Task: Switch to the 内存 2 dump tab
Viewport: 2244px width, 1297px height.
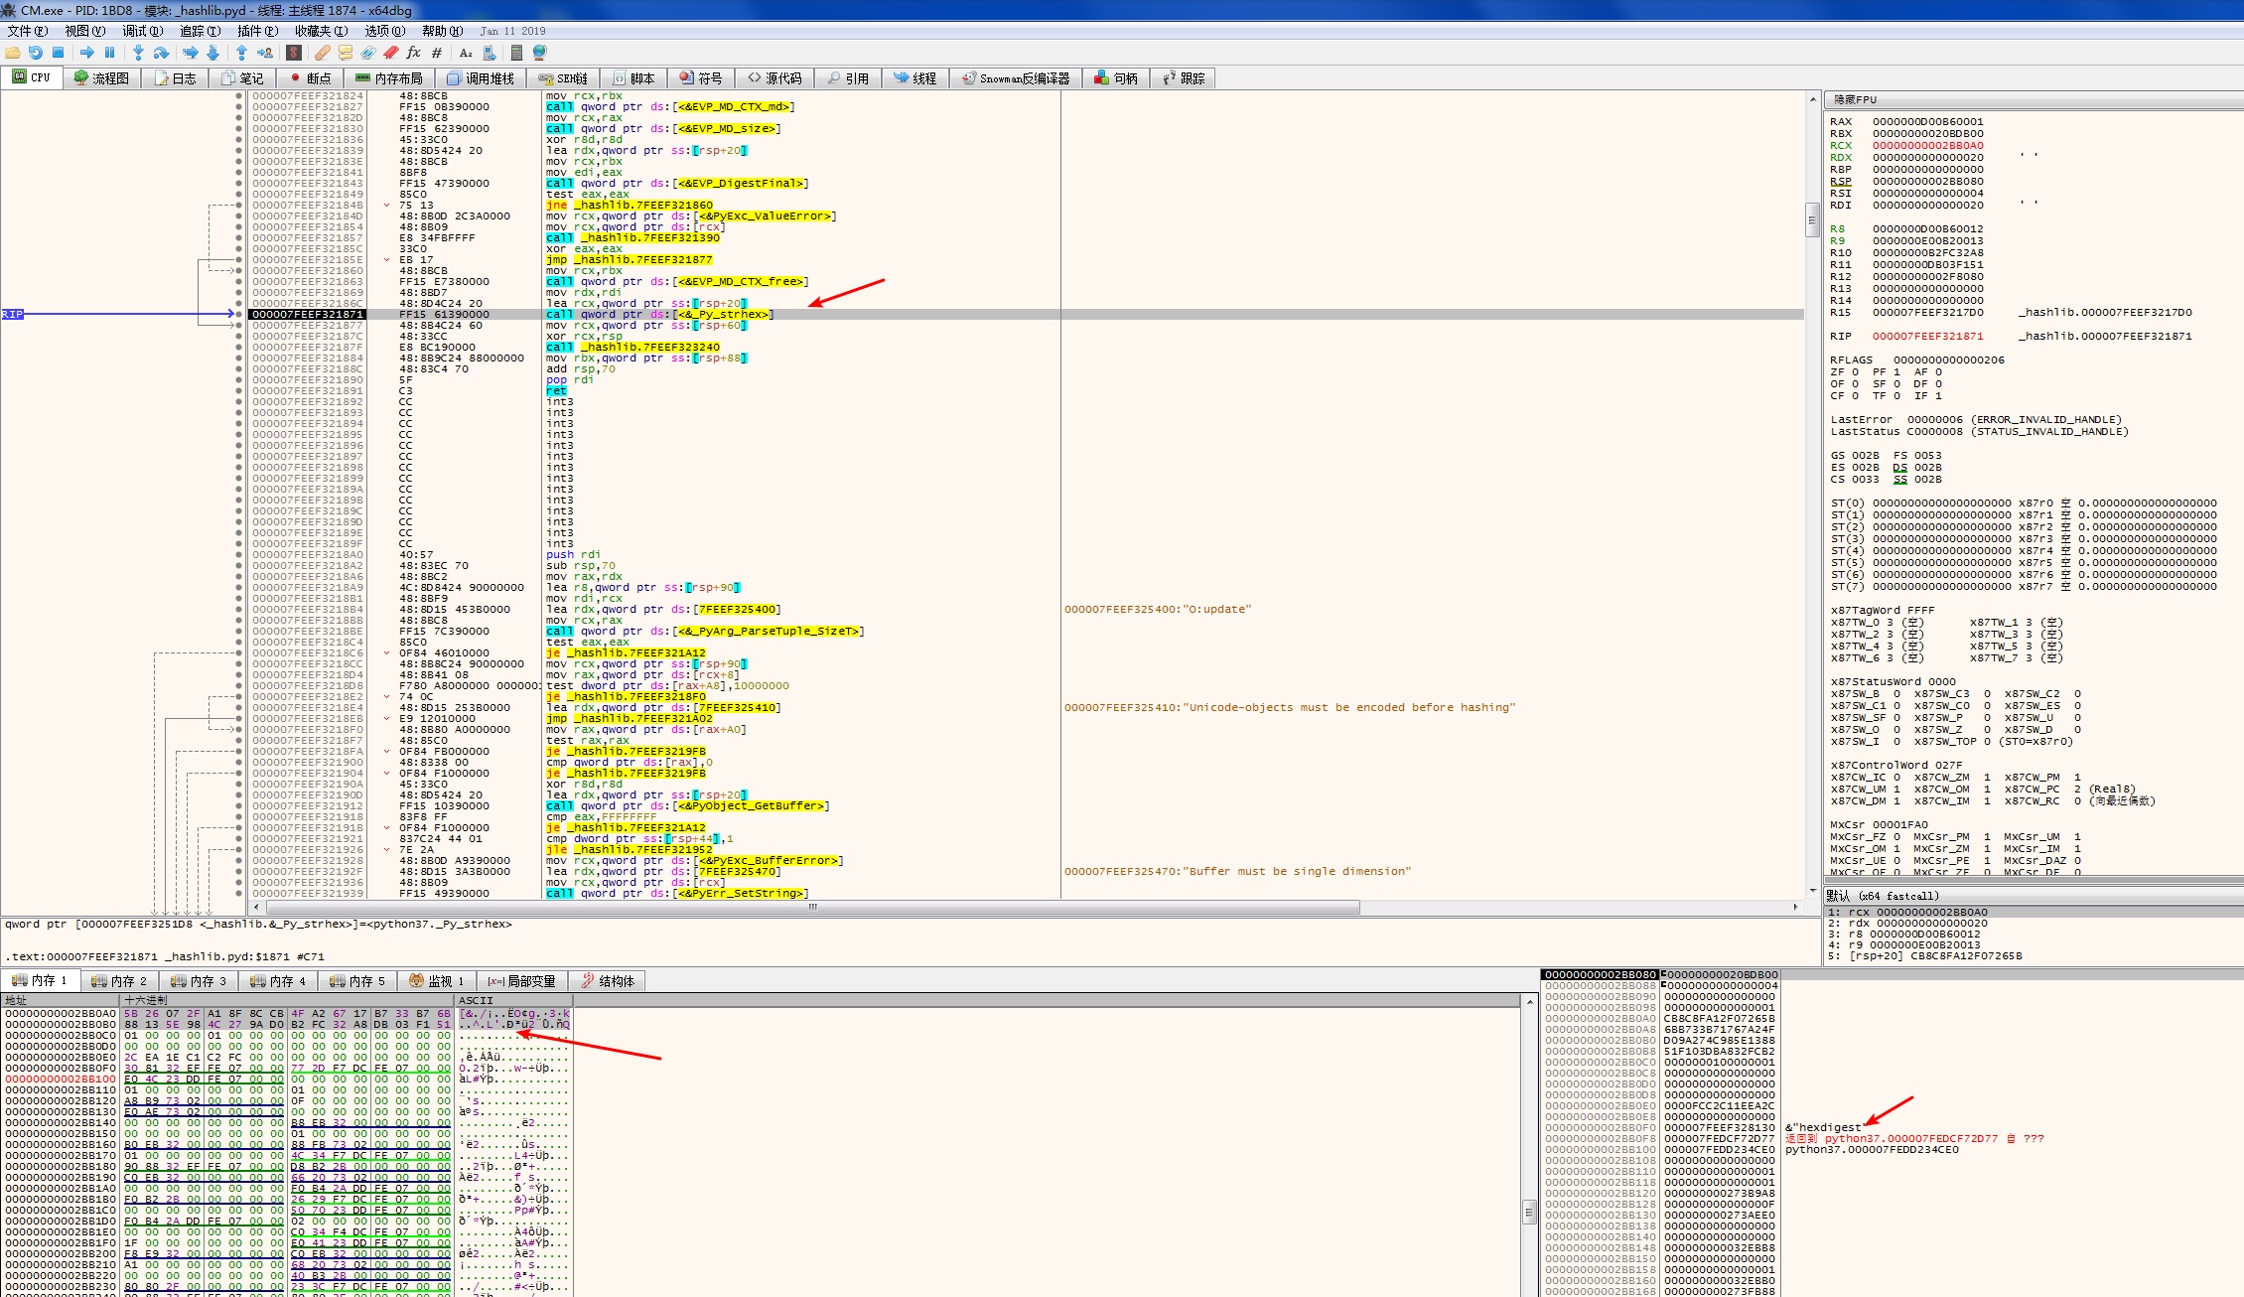Action: point(119,981)
